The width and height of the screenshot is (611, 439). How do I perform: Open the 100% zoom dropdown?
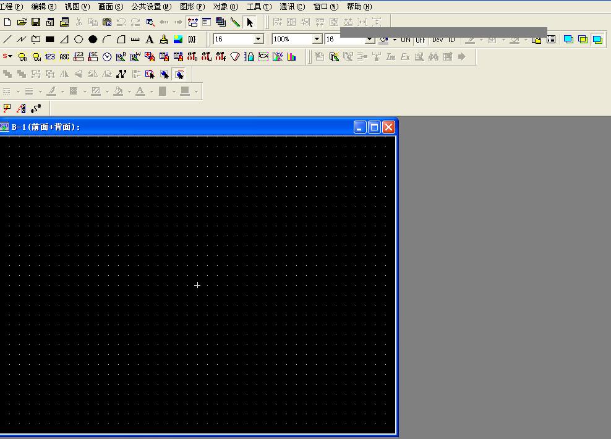(x=317, y=40)
